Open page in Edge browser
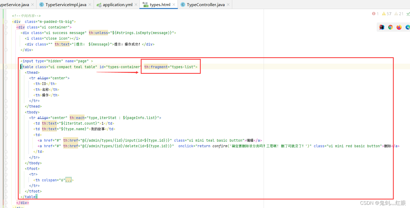 [407, 27]
